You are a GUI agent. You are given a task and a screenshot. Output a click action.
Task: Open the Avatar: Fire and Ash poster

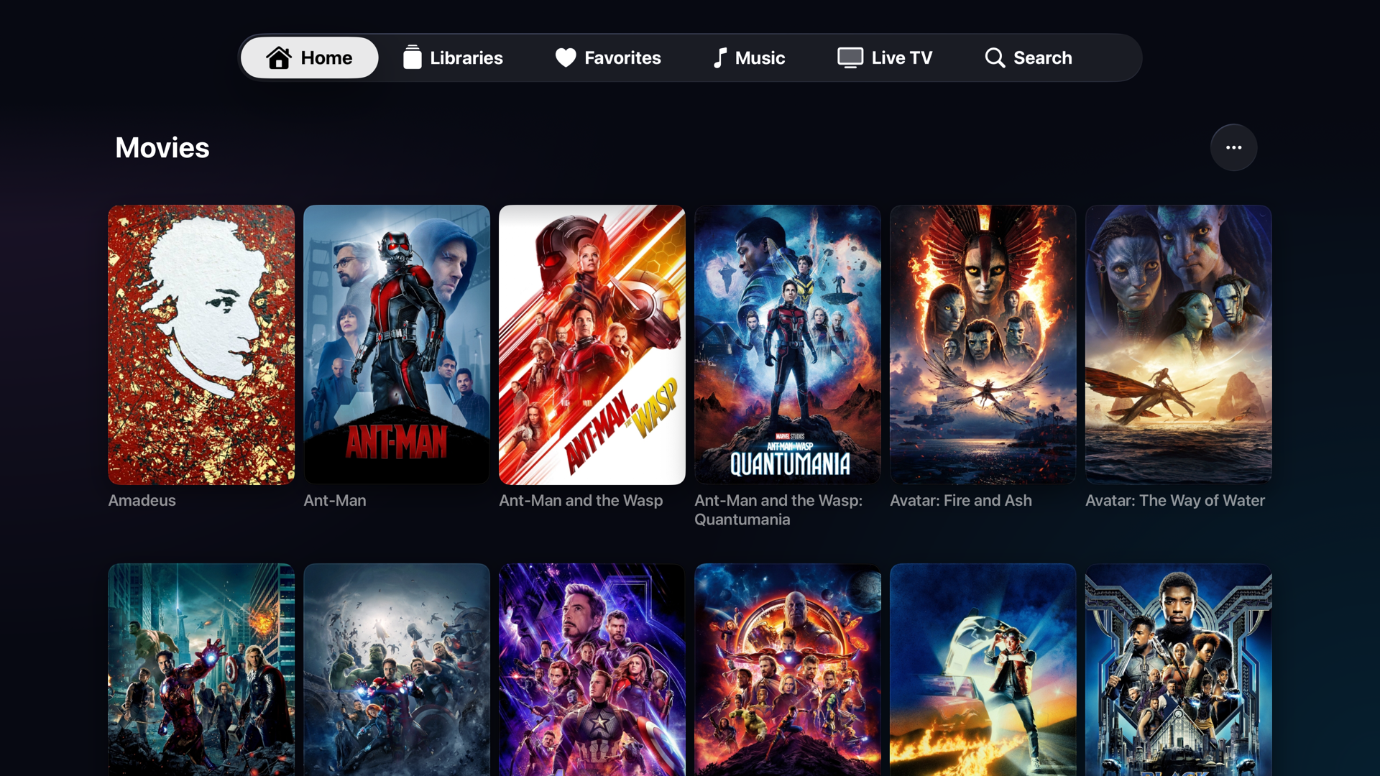click(983, 345)
